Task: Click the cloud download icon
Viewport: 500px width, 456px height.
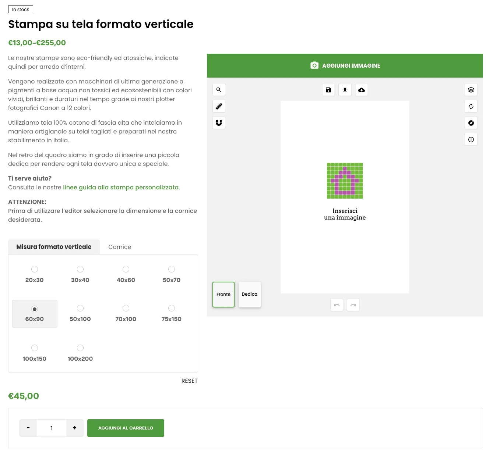Action: point(362,90)
